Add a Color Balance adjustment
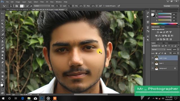This screenshot has width=180, height=101. [159, 36]
